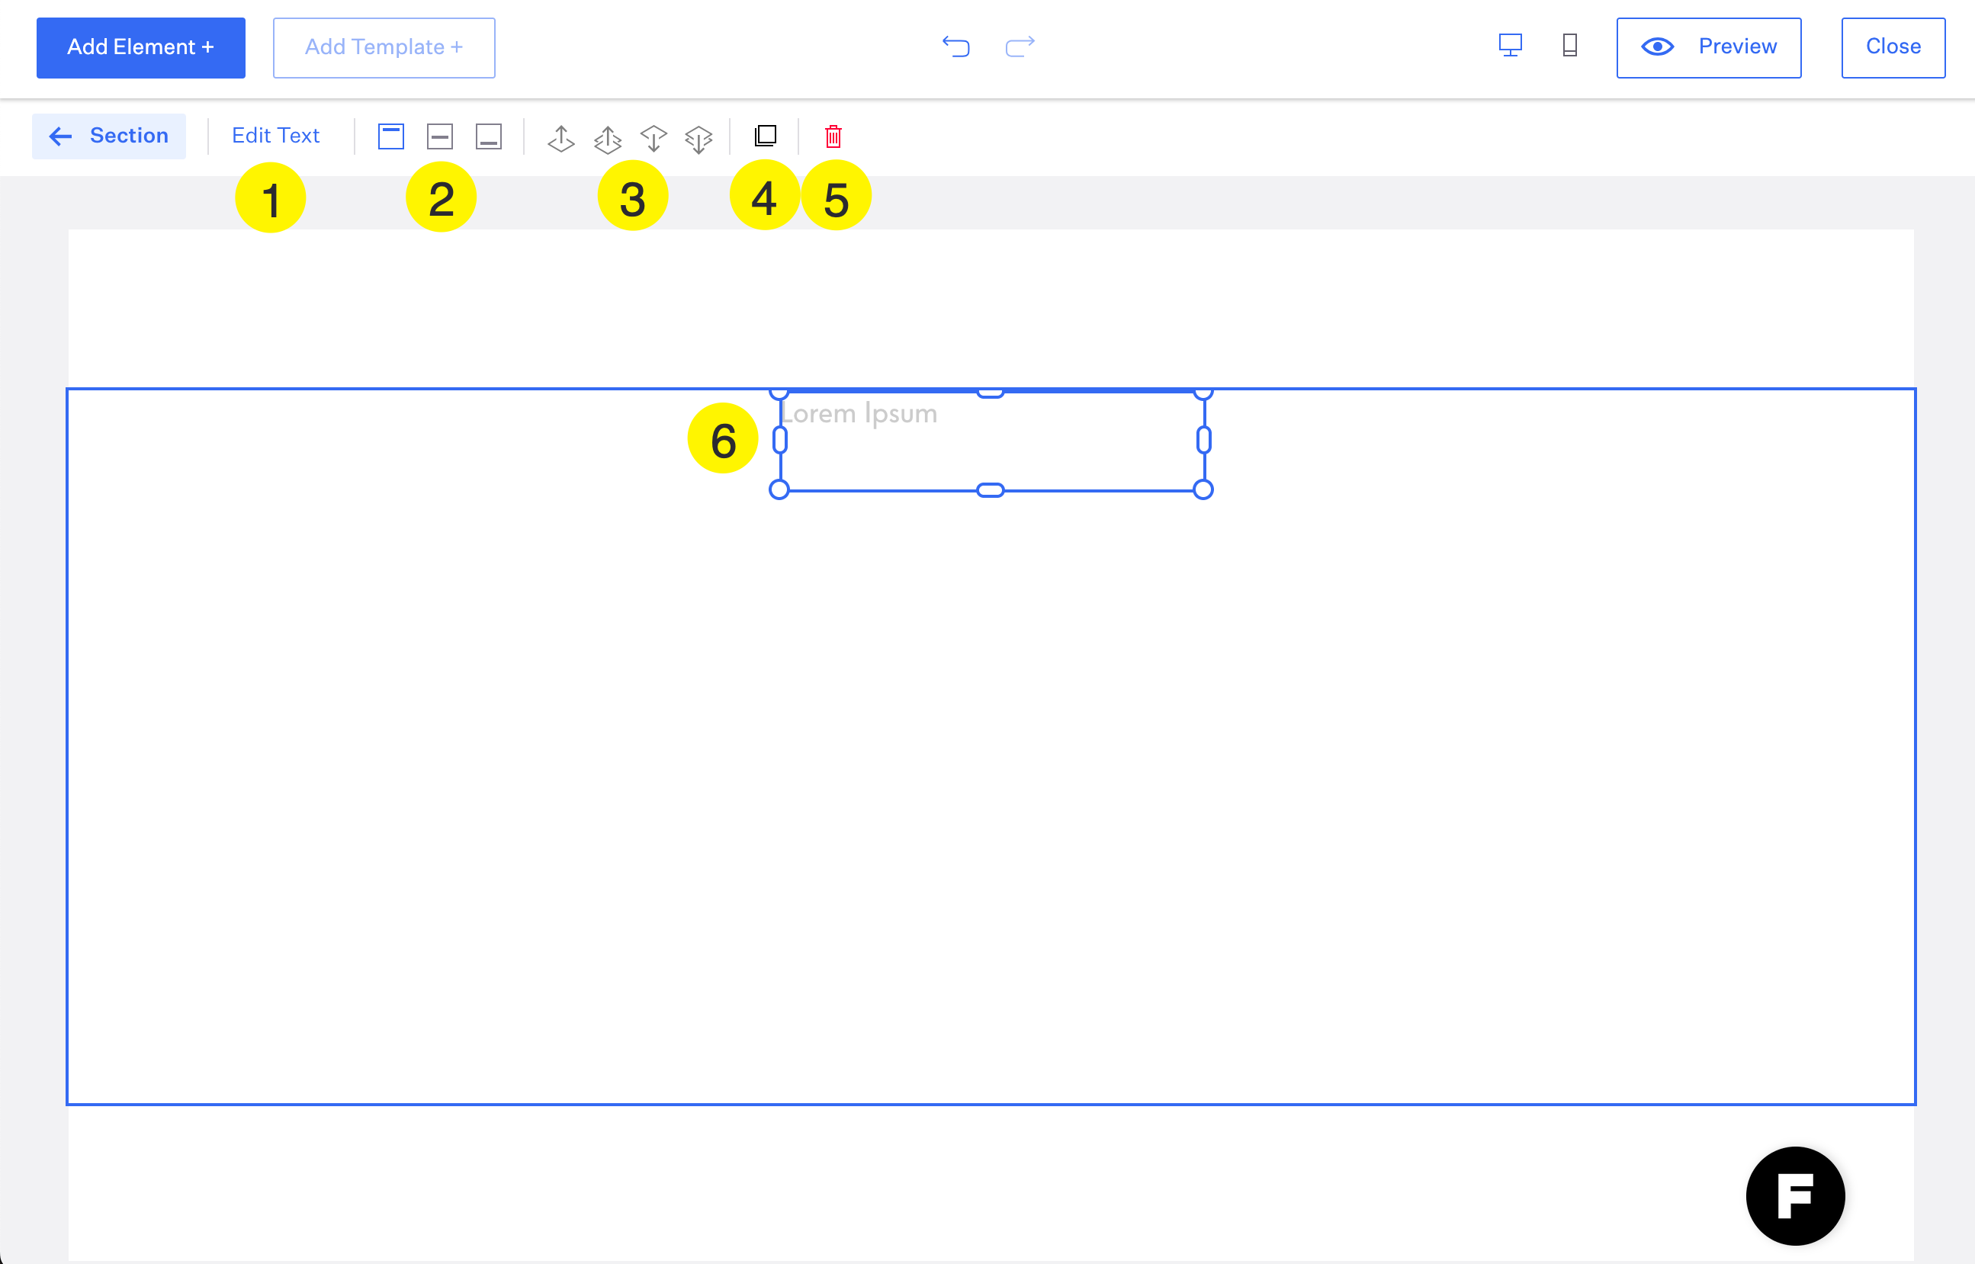Go back to Section level
1975x1264 pixels.
(109, 136)
